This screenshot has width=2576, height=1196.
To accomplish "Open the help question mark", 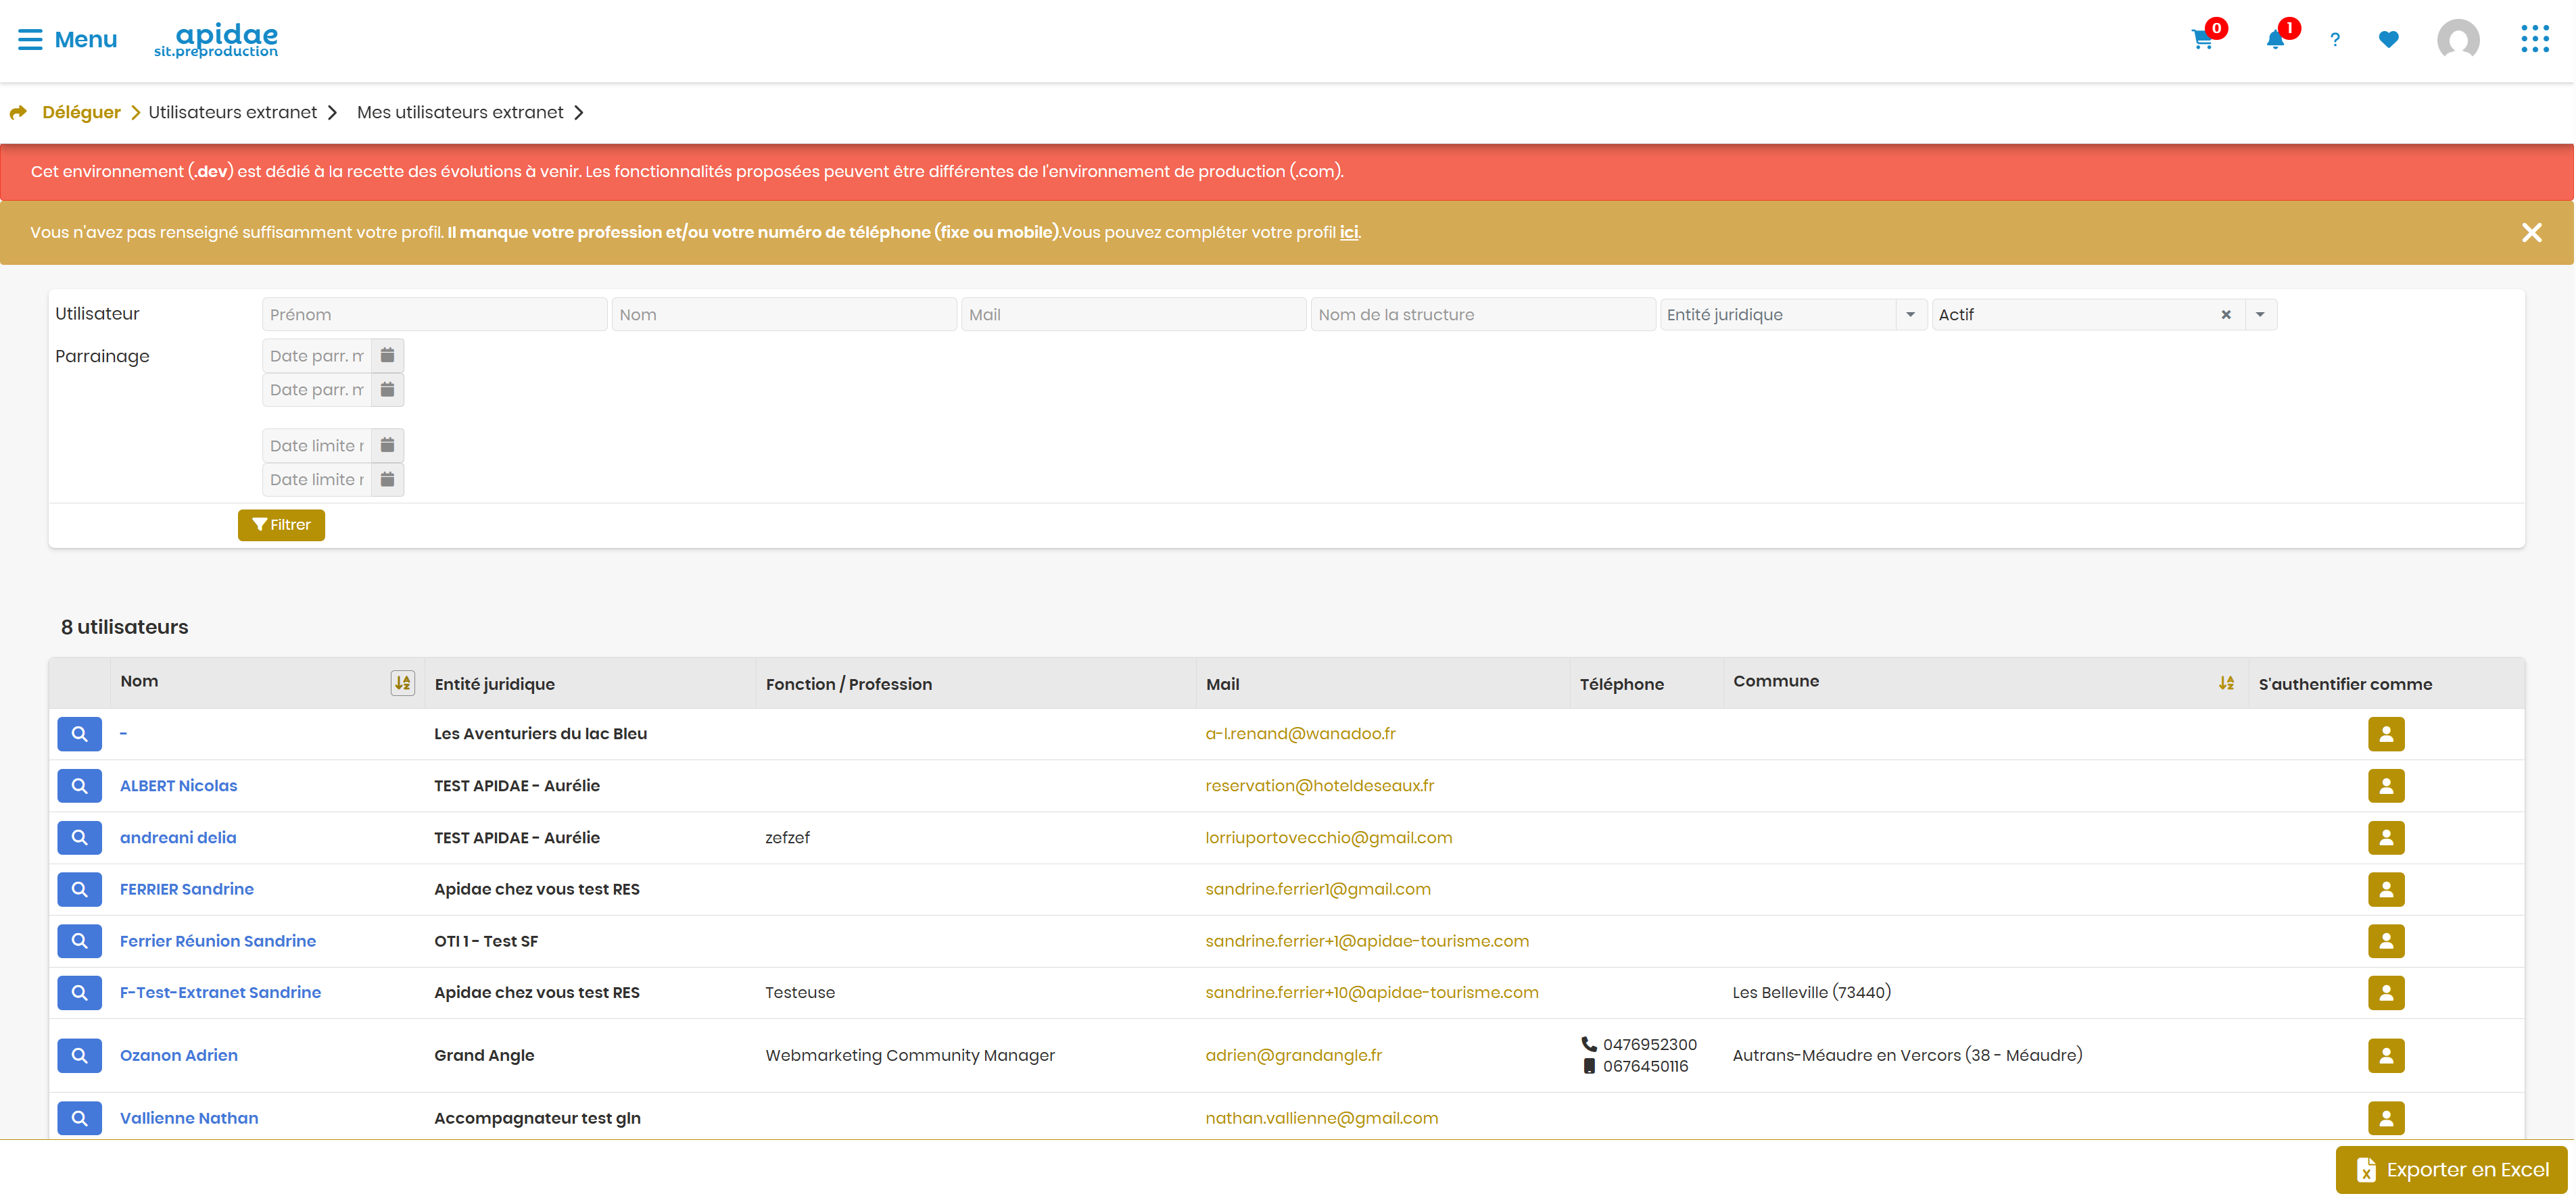I will [x=2335, y=40].
